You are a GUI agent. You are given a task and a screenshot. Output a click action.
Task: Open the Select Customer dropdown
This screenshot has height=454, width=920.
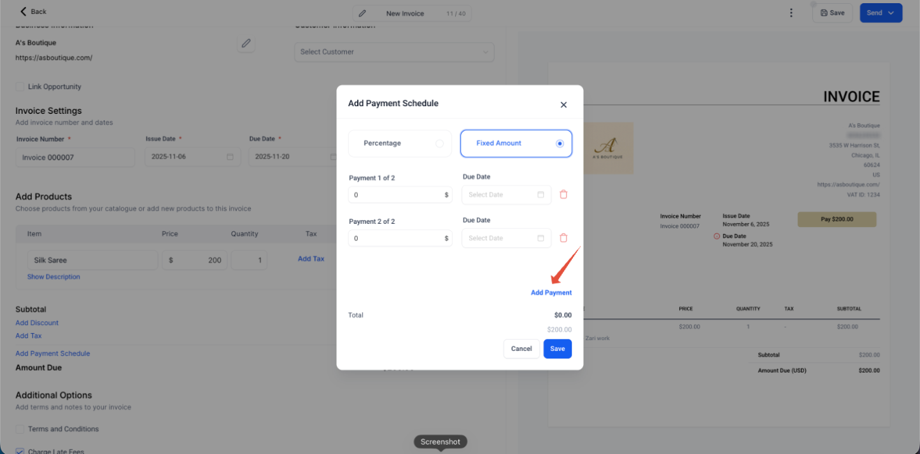[x=394, y=52]
